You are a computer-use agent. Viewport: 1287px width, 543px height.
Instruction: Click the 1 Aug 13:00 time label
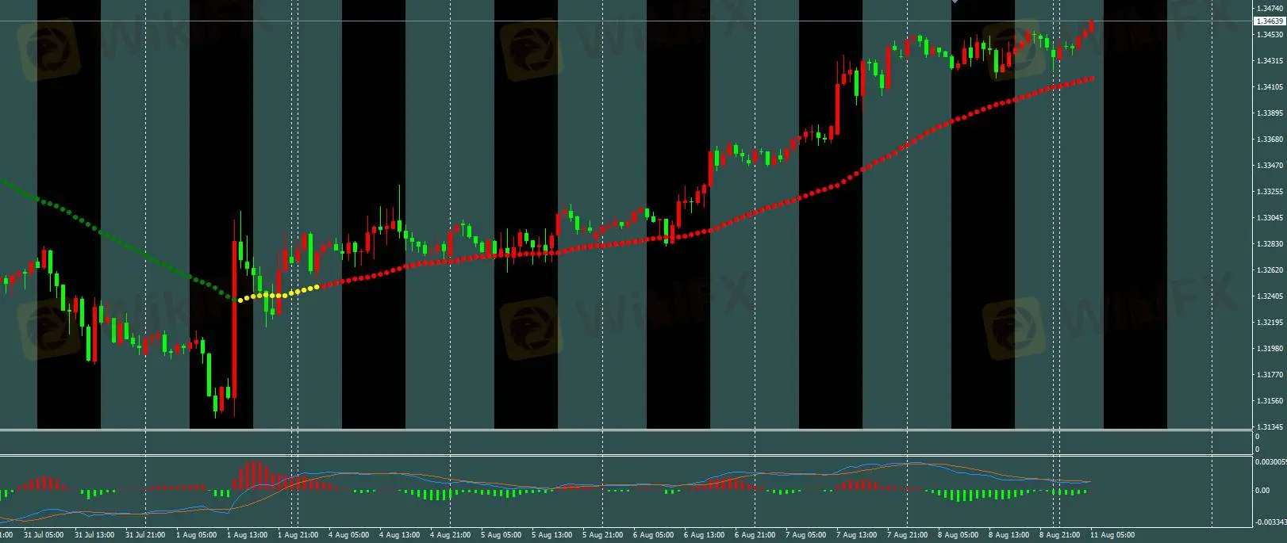coord(247,535)
